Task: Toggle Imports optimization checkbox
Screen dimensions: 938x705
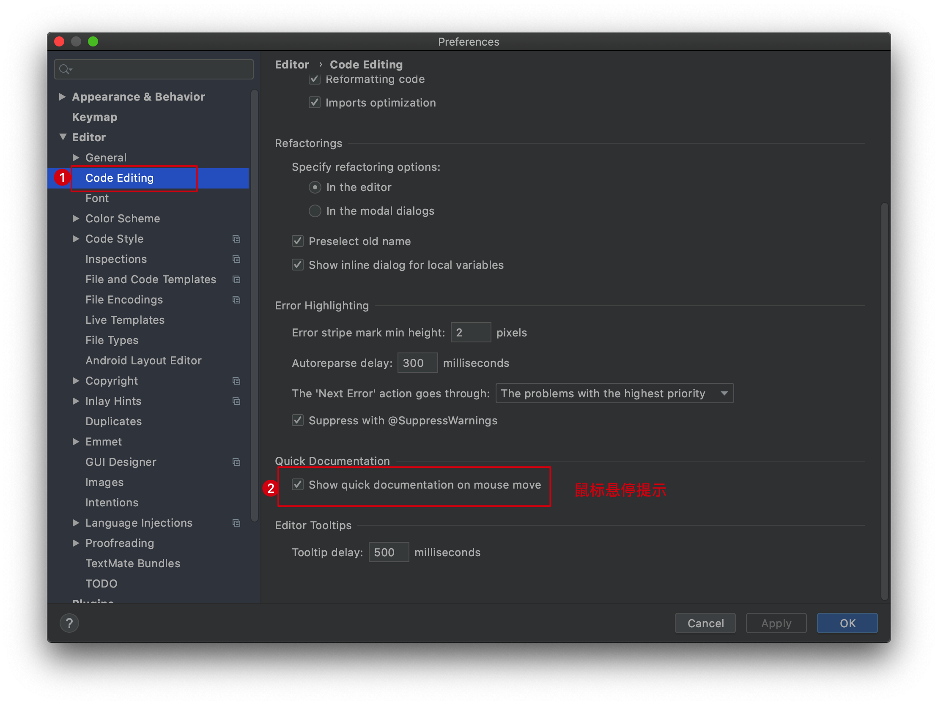Action: 314,103
